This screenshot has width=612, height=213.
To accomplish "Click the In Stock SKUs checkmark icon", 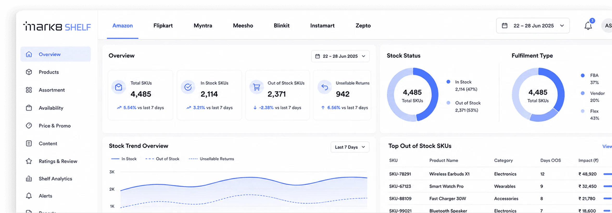I will pyautogui.click(x=188, y=87).
